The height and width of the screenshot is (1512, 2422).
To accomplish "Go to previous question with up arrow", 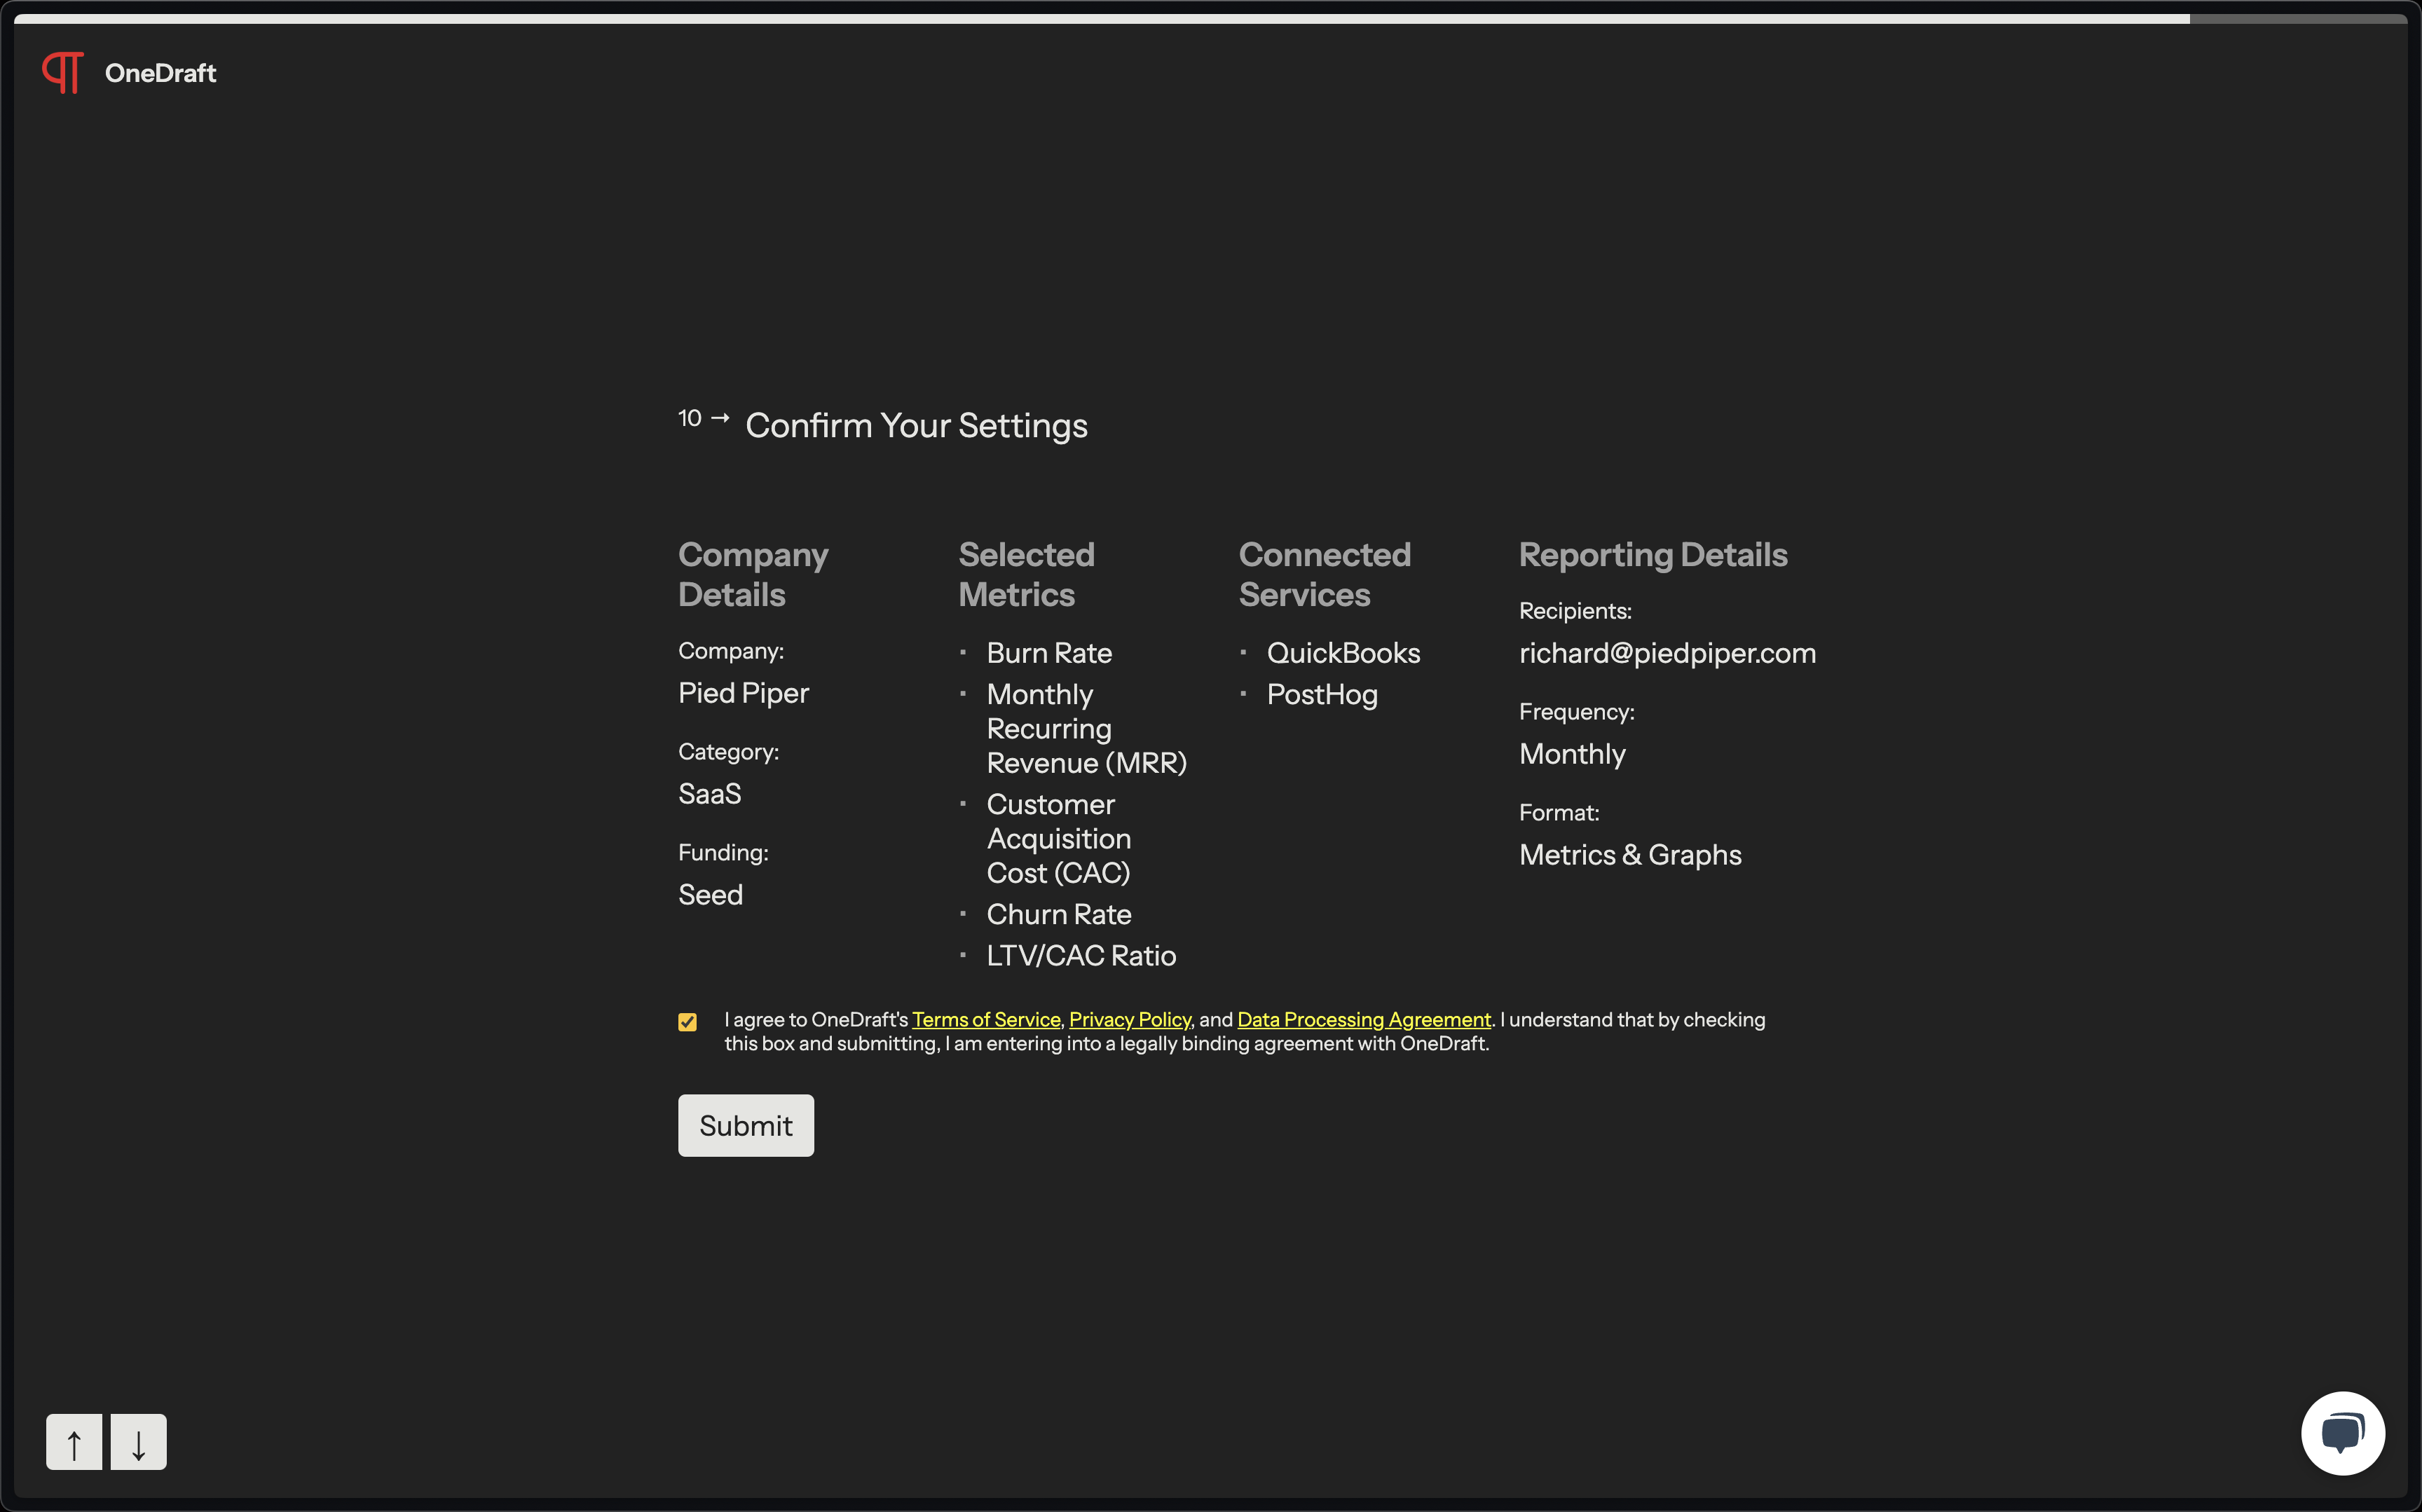I will pos(74,1442).
